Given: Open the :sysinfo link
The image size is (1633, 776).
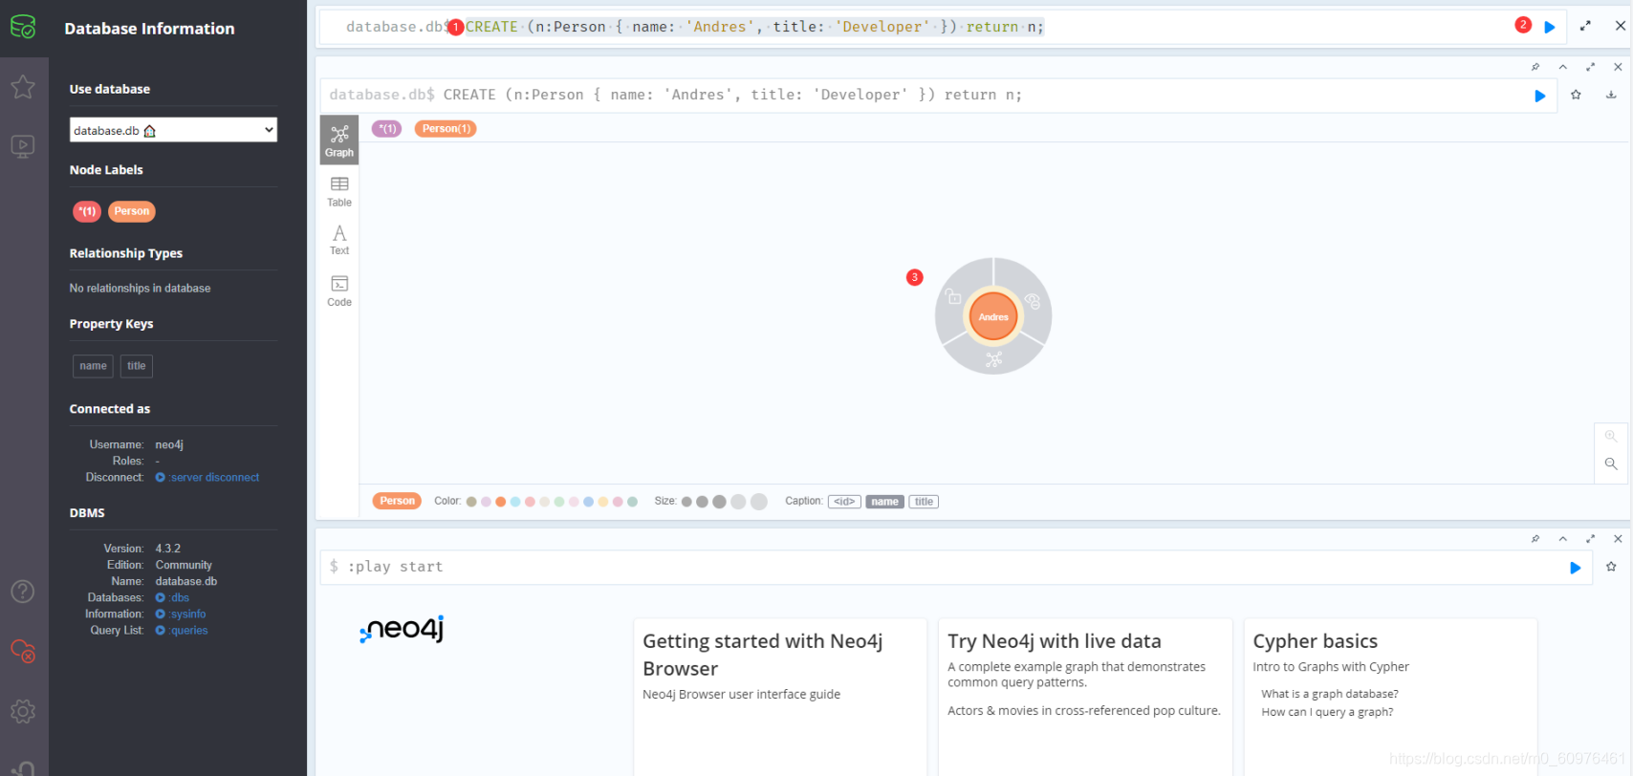Looking at the screenshot, I should click(188, 614).
